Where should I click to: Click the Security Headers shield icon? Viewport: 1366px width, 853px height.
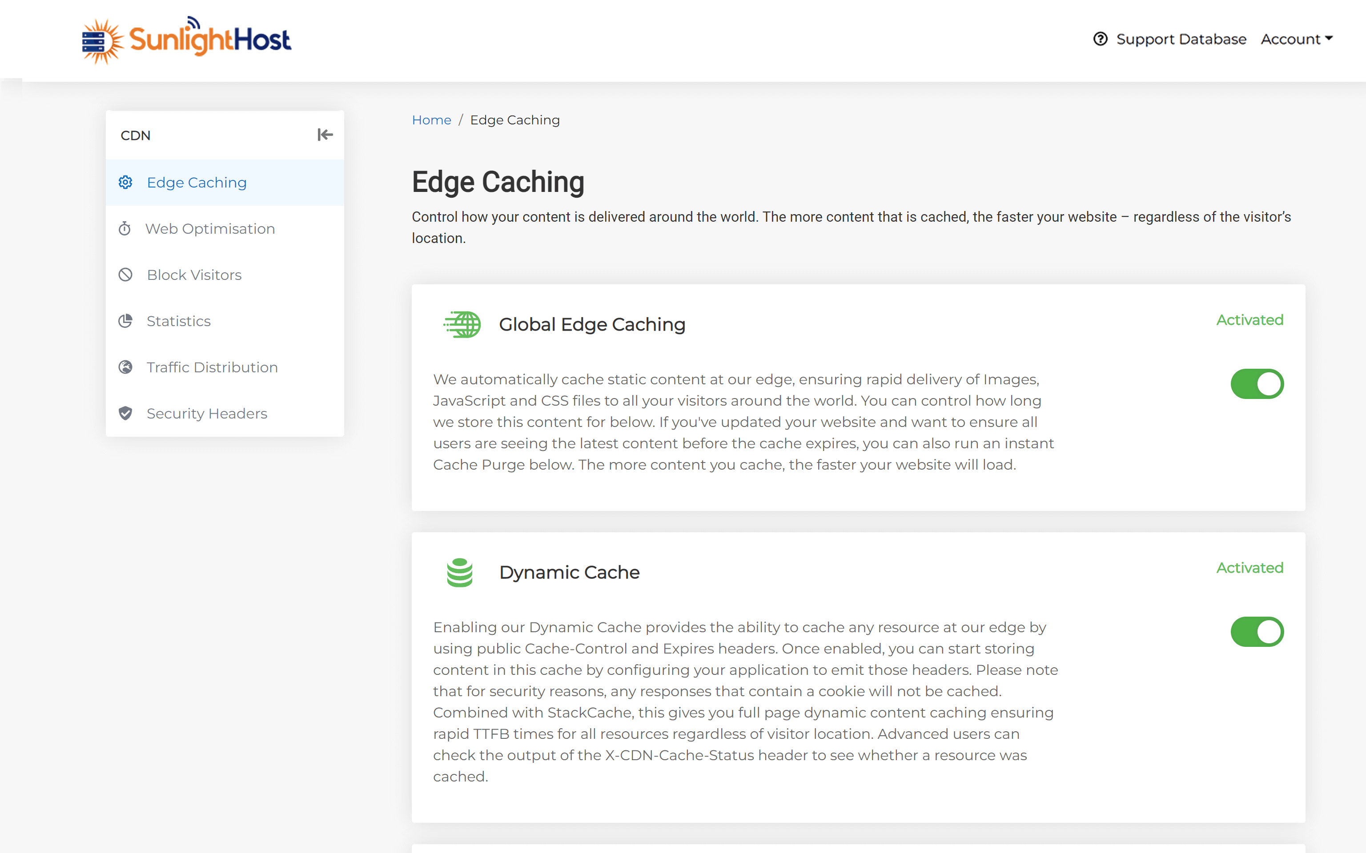click(125, 414)
